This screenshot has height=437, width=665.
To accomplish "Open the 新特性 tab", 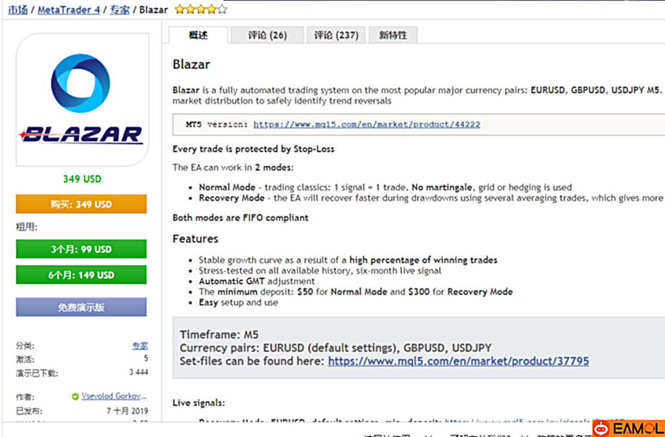I will point(393,35).
